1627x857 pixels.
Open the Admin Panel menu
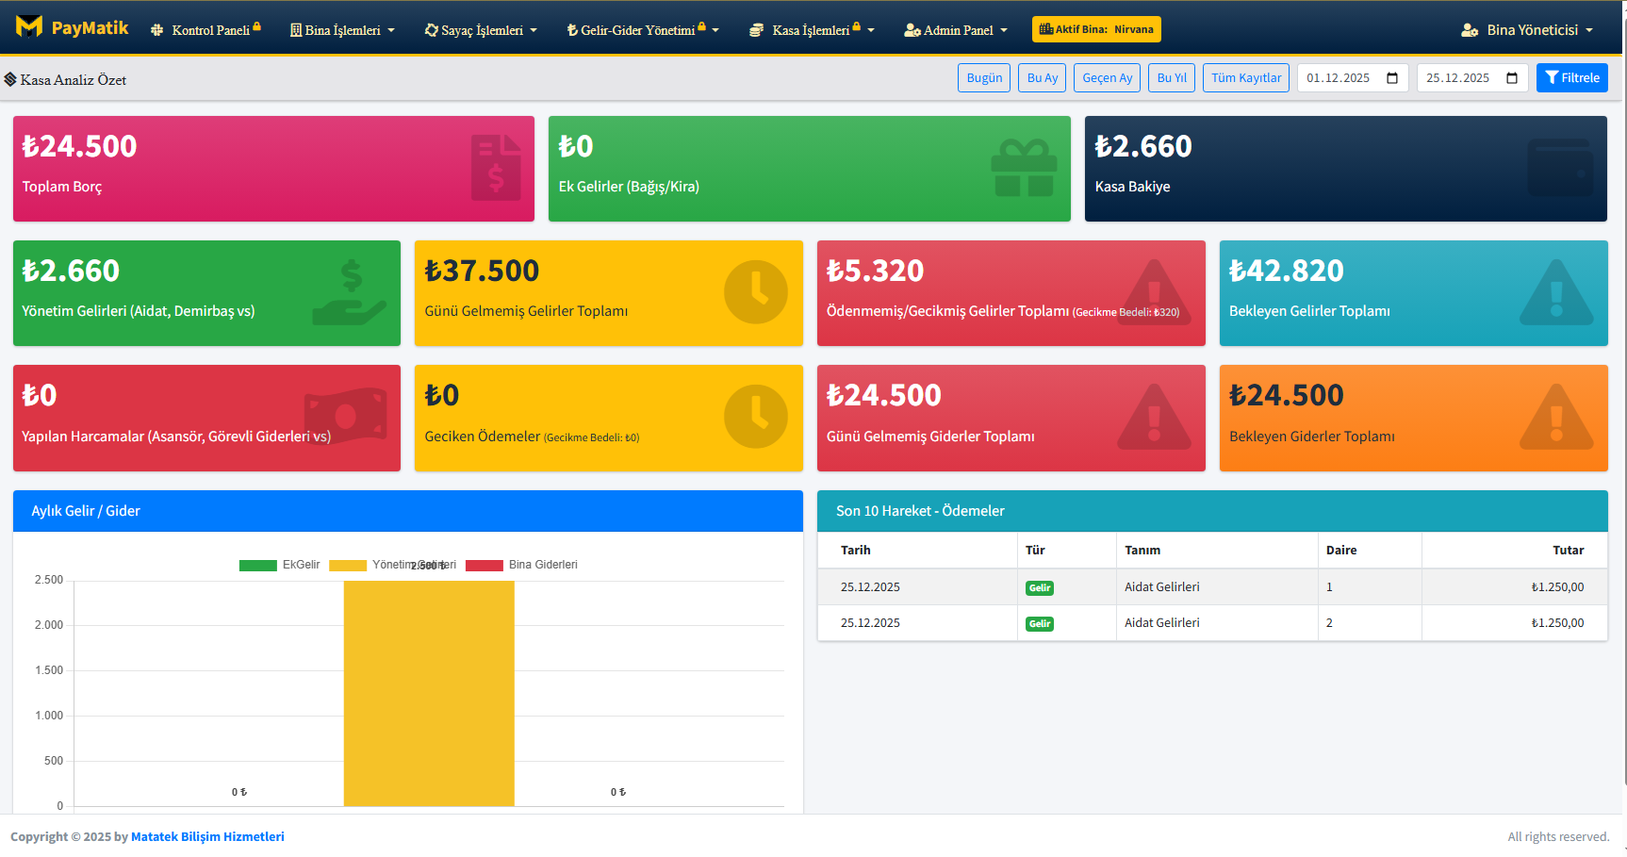[x=956, y=30]
